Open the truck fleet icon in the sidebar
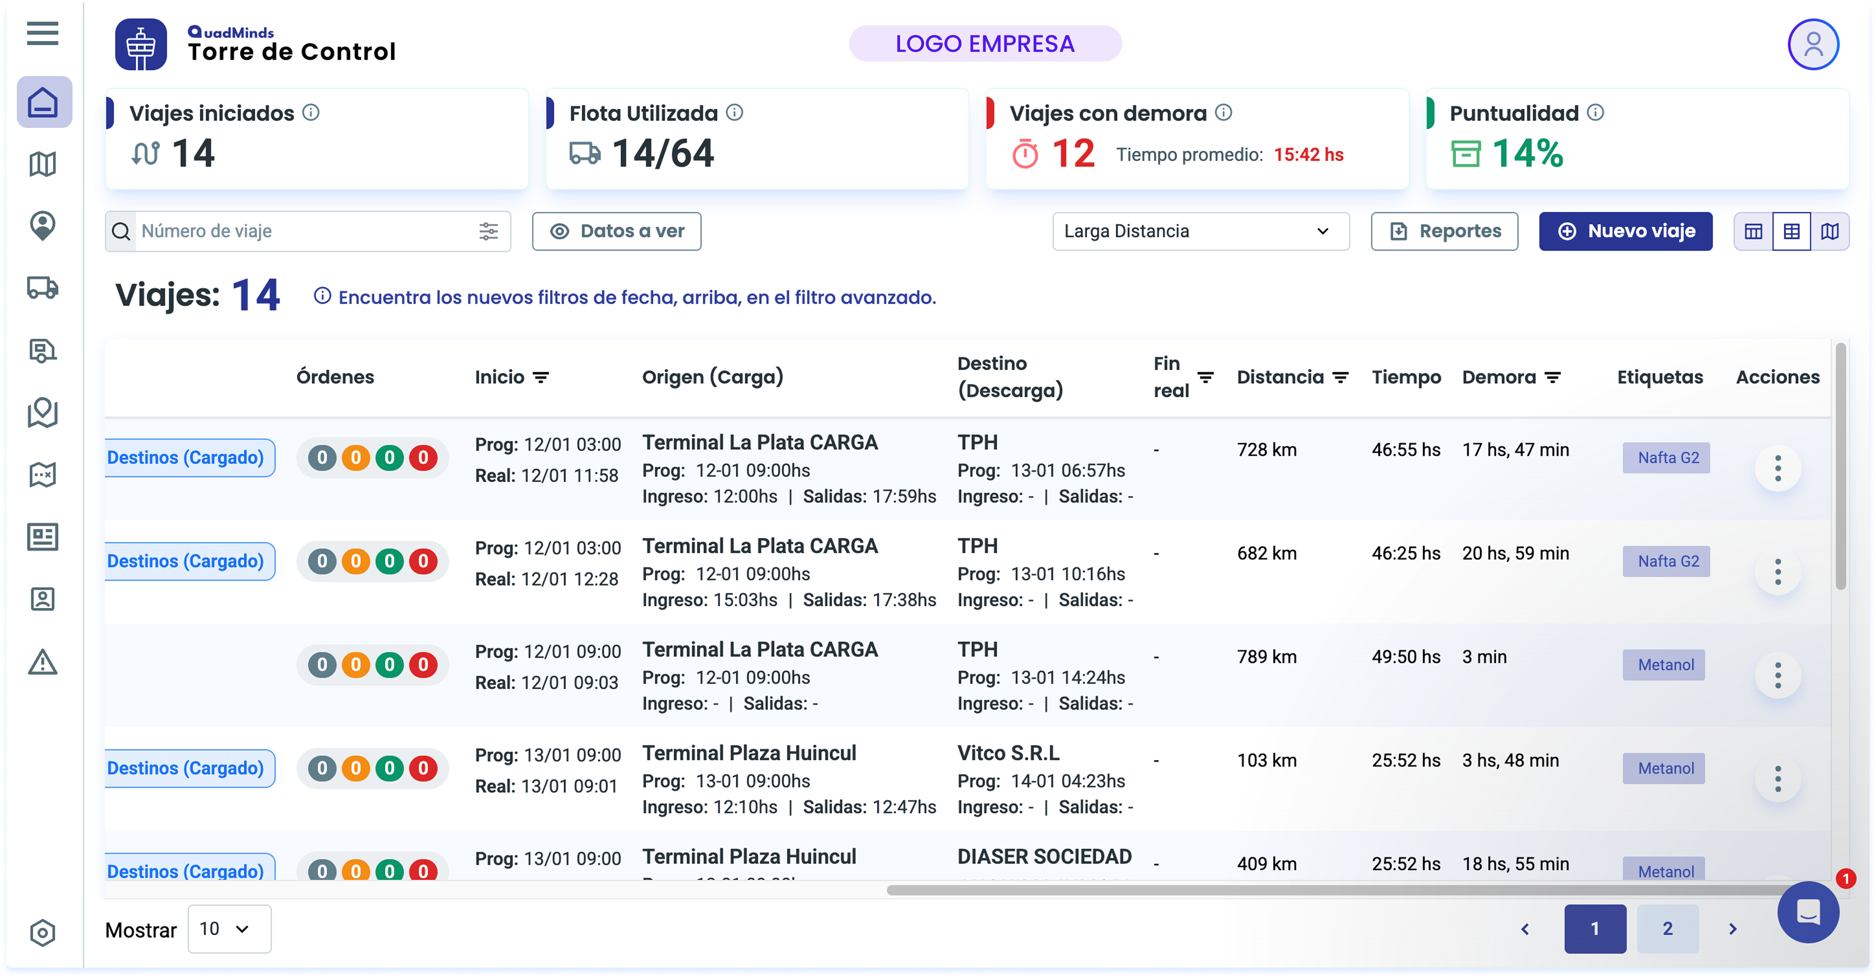 pyautogui.click(x=42, y=288)
